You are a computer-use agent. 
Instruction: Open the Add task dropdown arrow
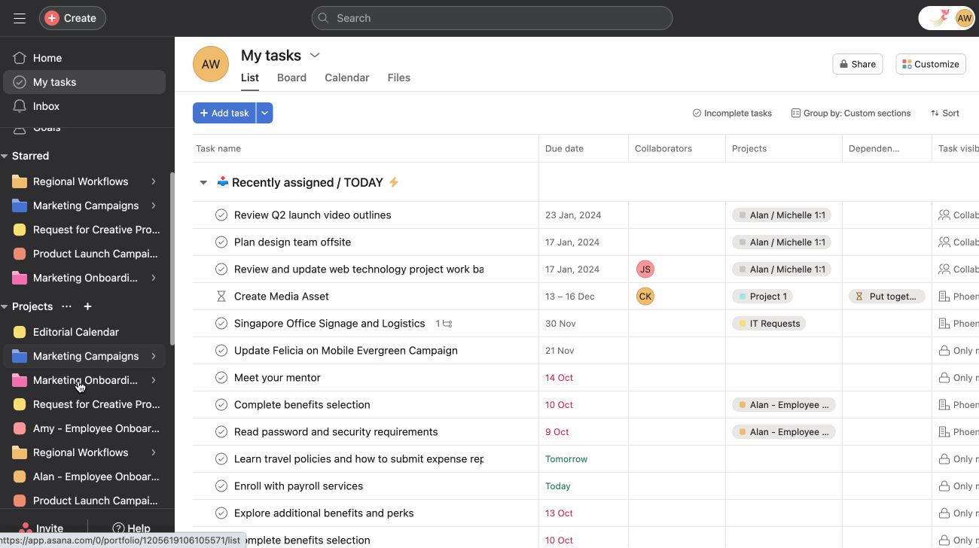(264, 113)
